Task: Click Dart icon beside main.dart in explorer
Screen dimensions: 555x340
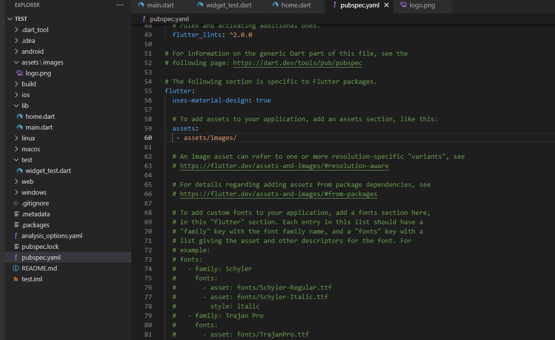Action: point(20,127)
